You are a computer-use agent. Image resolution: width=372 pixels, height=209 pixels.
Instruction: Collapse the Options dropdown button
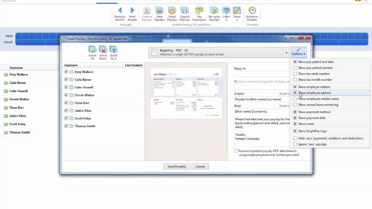298,52
